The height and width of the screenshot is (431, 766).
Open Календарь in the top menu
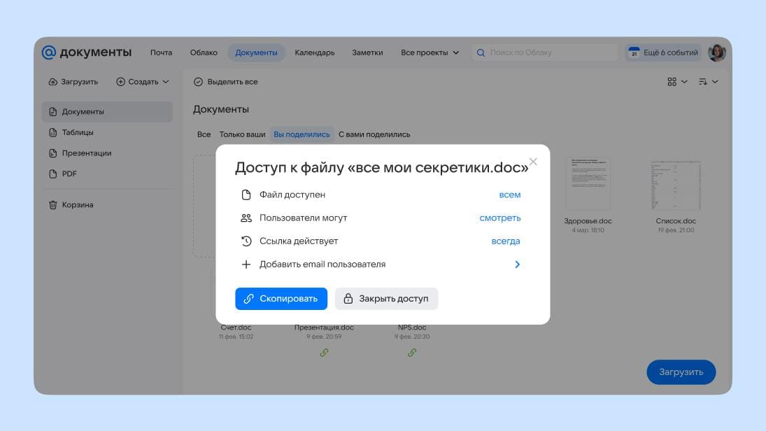tap(314, 52)
